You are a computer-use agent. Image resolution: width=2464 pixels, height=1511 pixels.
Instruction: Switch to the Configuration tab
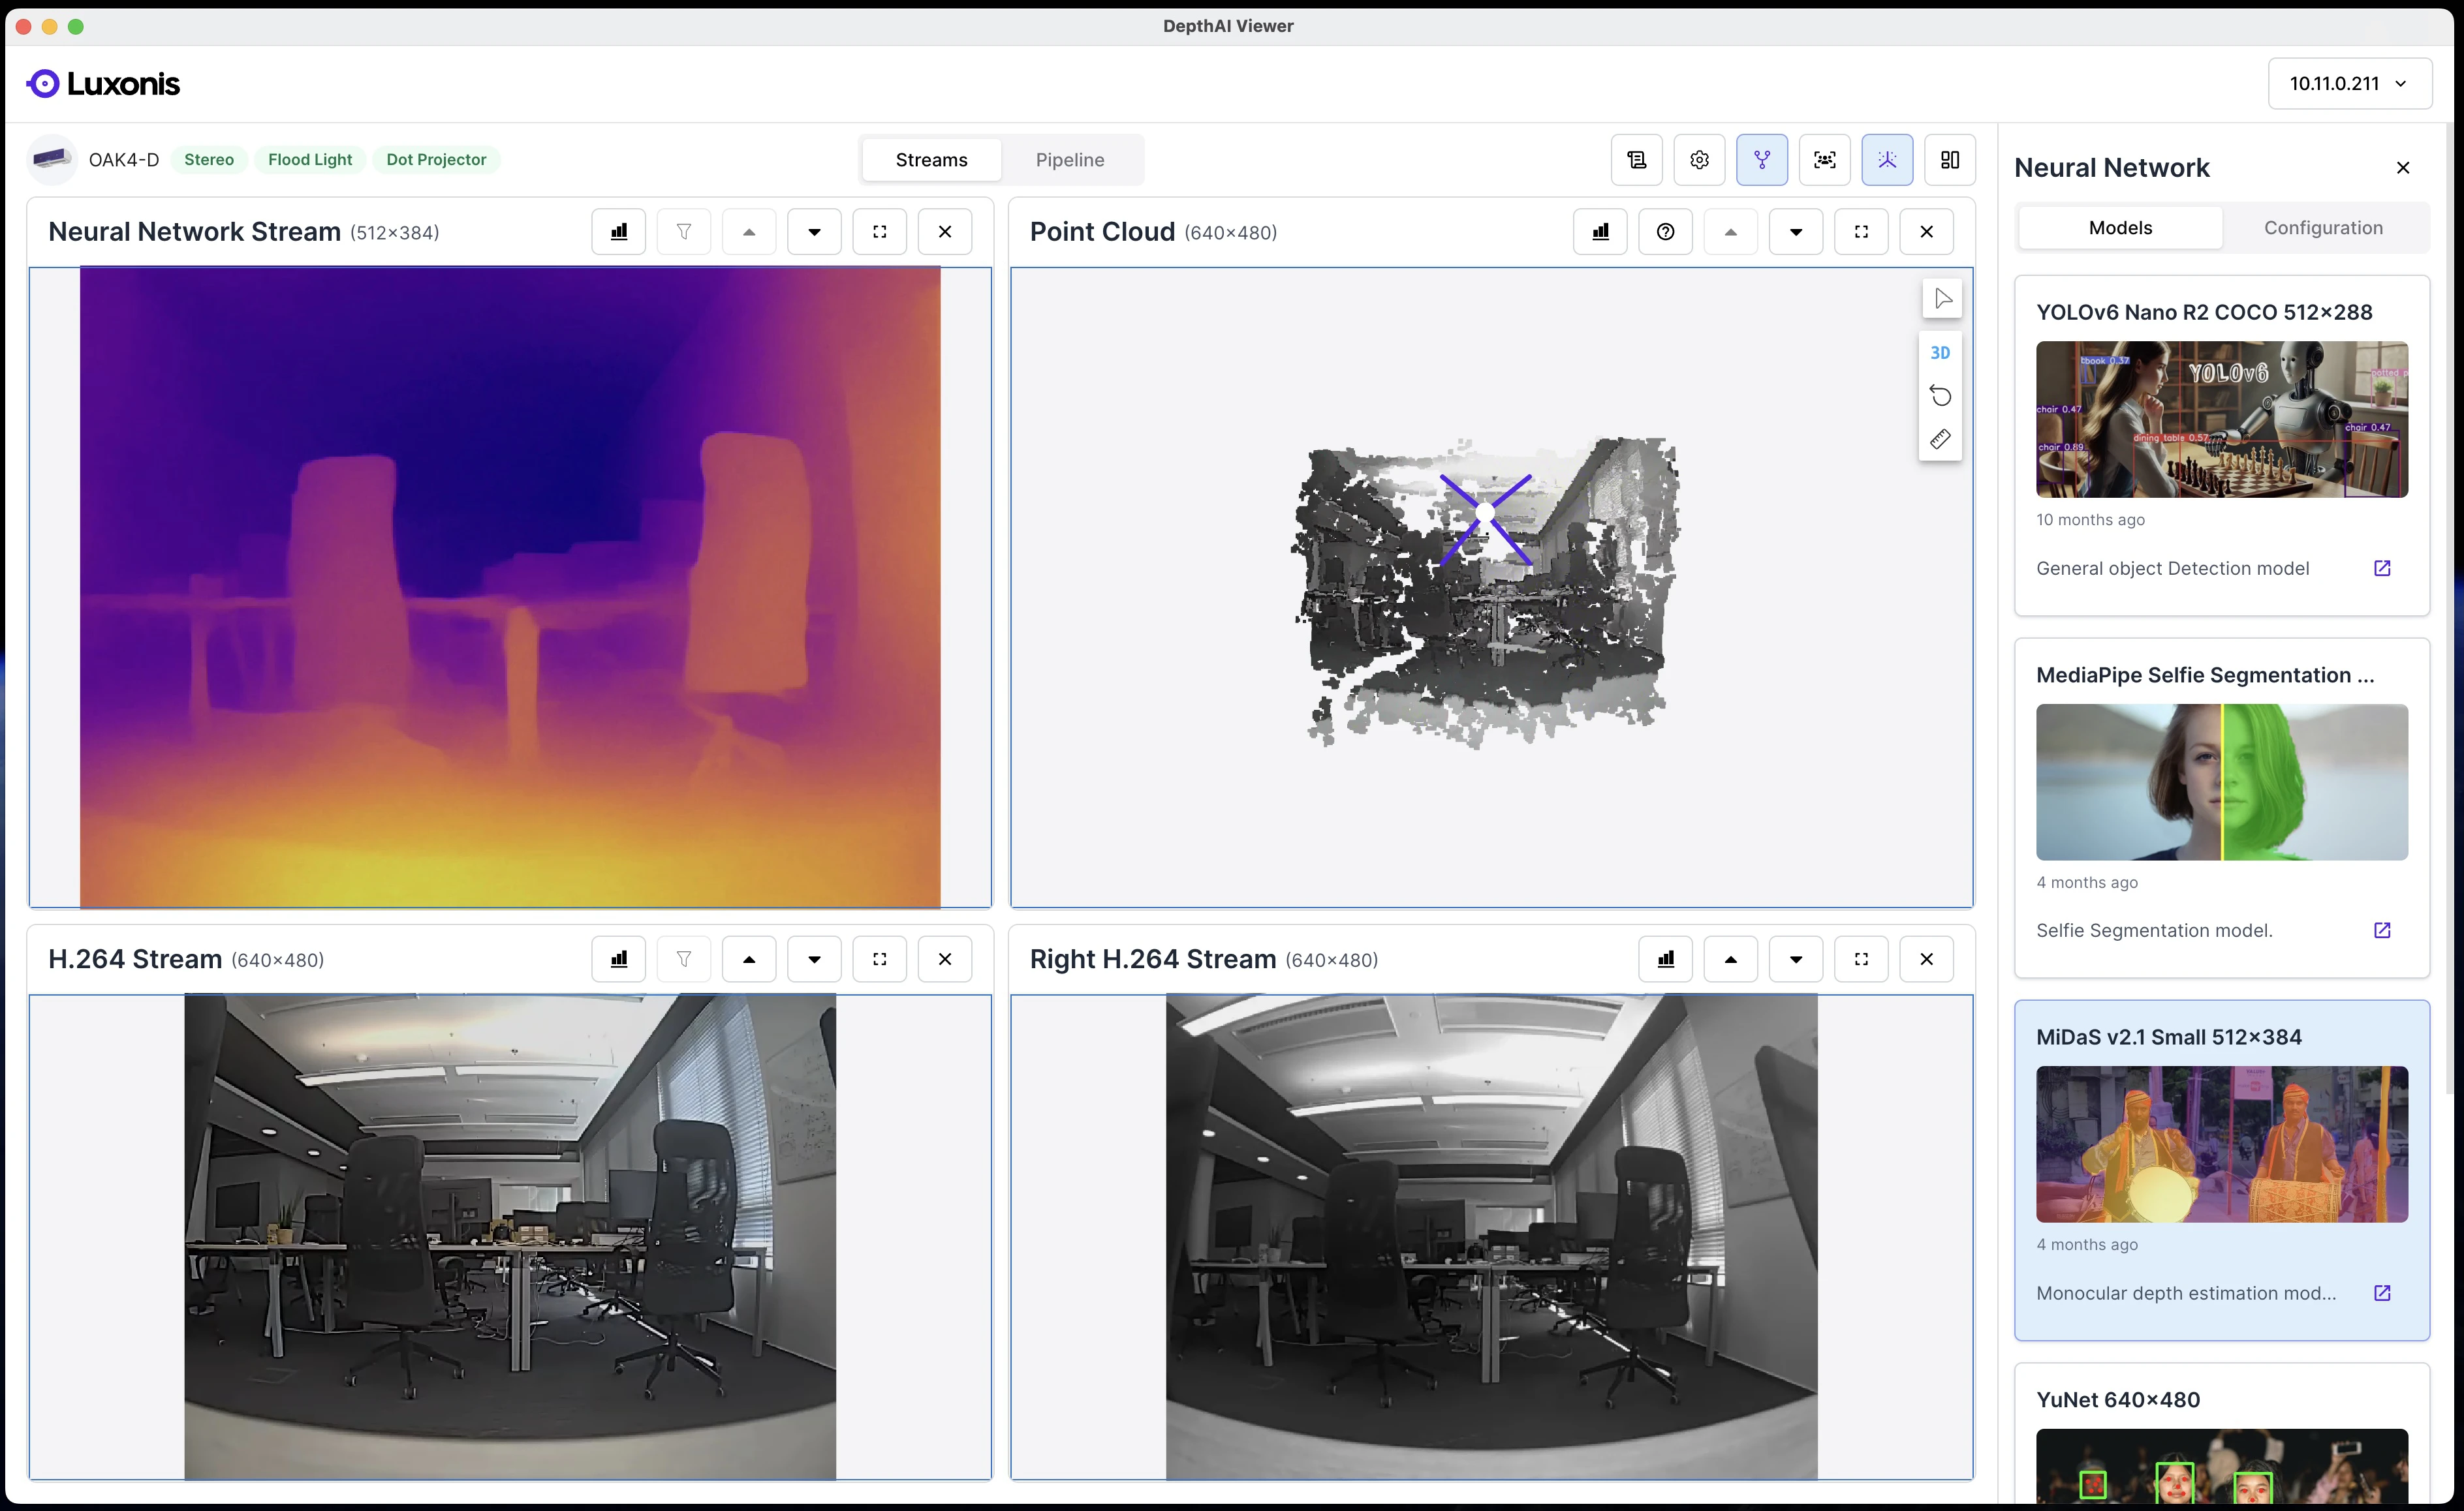click(x=2322, y=228)
